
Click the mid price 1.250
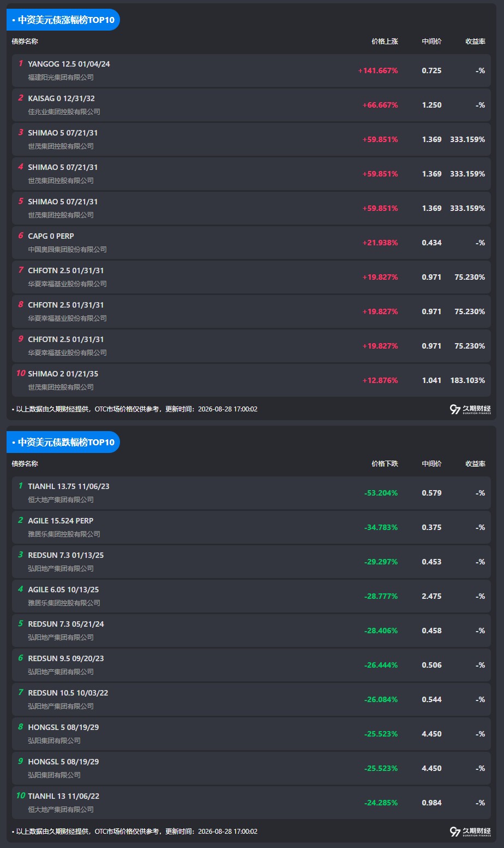click(x=432, y=105)
